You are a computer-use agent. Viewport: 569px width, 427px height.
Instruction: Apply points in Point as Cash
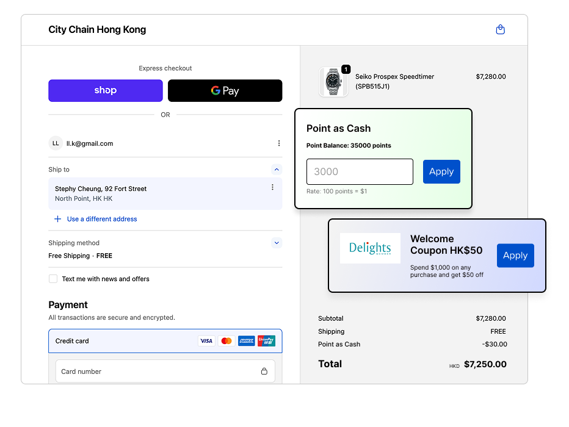(x=441, y=172)
